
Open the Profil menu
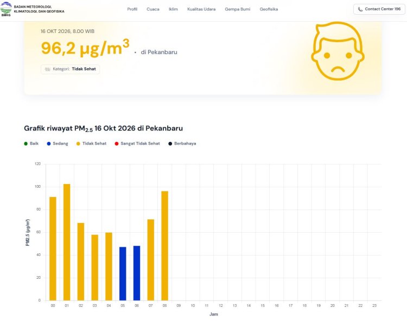click(132, 9)
